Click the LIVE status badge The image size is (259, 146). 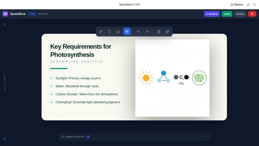coord(32,14)
